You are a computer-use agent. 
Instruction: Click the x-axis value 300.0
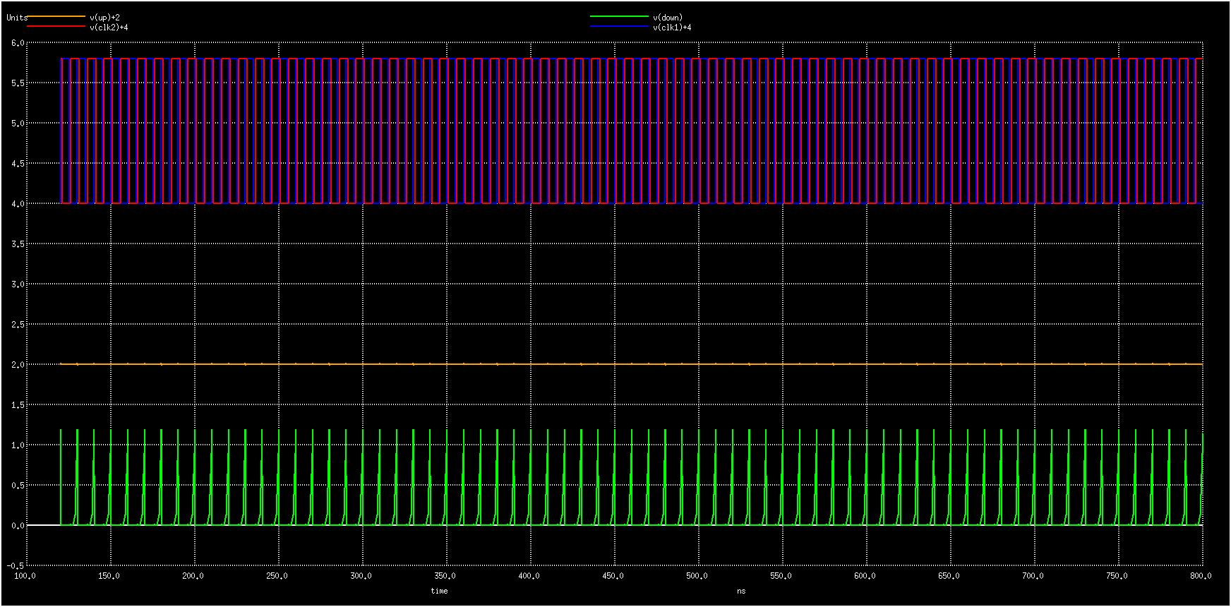tap(361, 576)
